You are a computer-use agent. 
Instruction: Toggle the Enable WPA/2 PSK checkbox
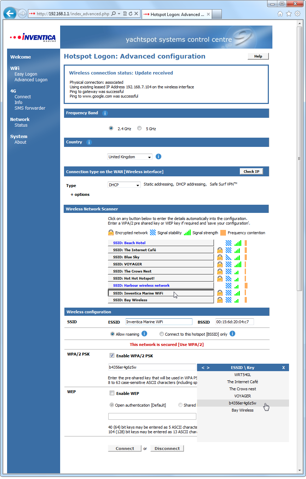(112, 356)
